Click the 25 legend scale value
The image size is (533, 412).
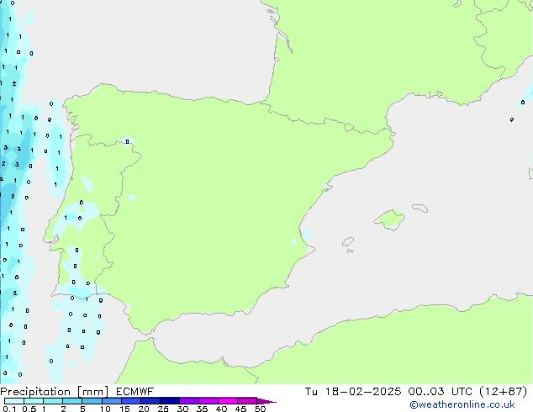163,409
